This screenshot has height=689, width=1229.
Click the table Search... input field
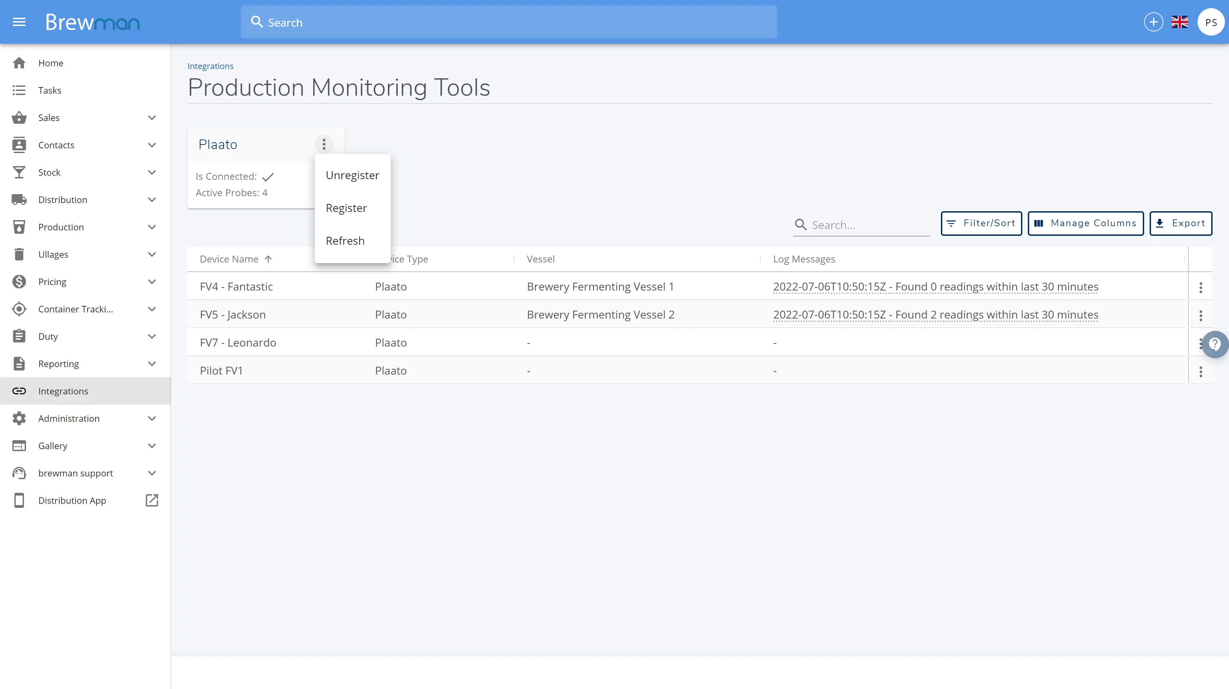[x=861, y=225]
